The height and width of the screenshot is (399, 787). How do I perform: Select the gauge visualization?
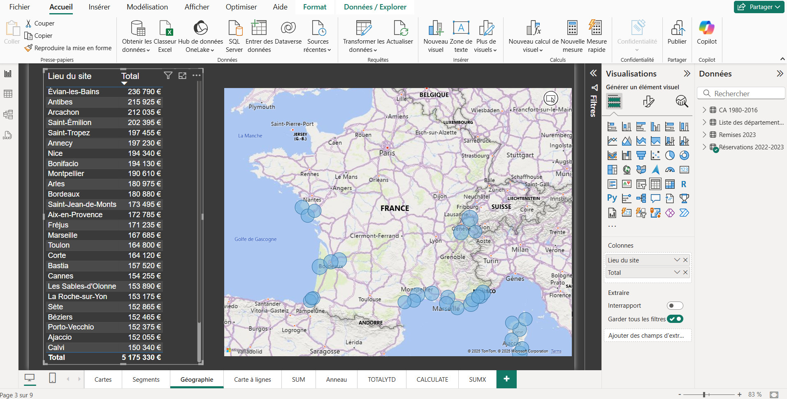point(670,170)
